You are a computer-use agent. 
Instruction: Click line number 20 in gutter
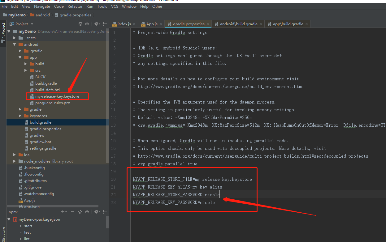pos(113,179)
